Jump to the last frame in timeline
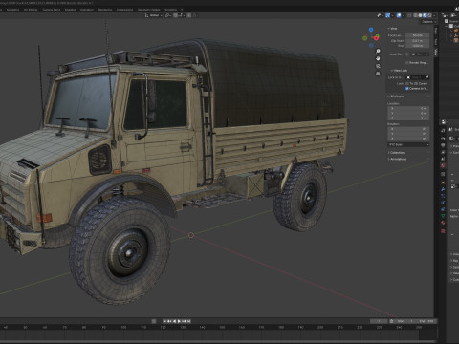Viewport: 459px width, 344px height. click(188, 321)
